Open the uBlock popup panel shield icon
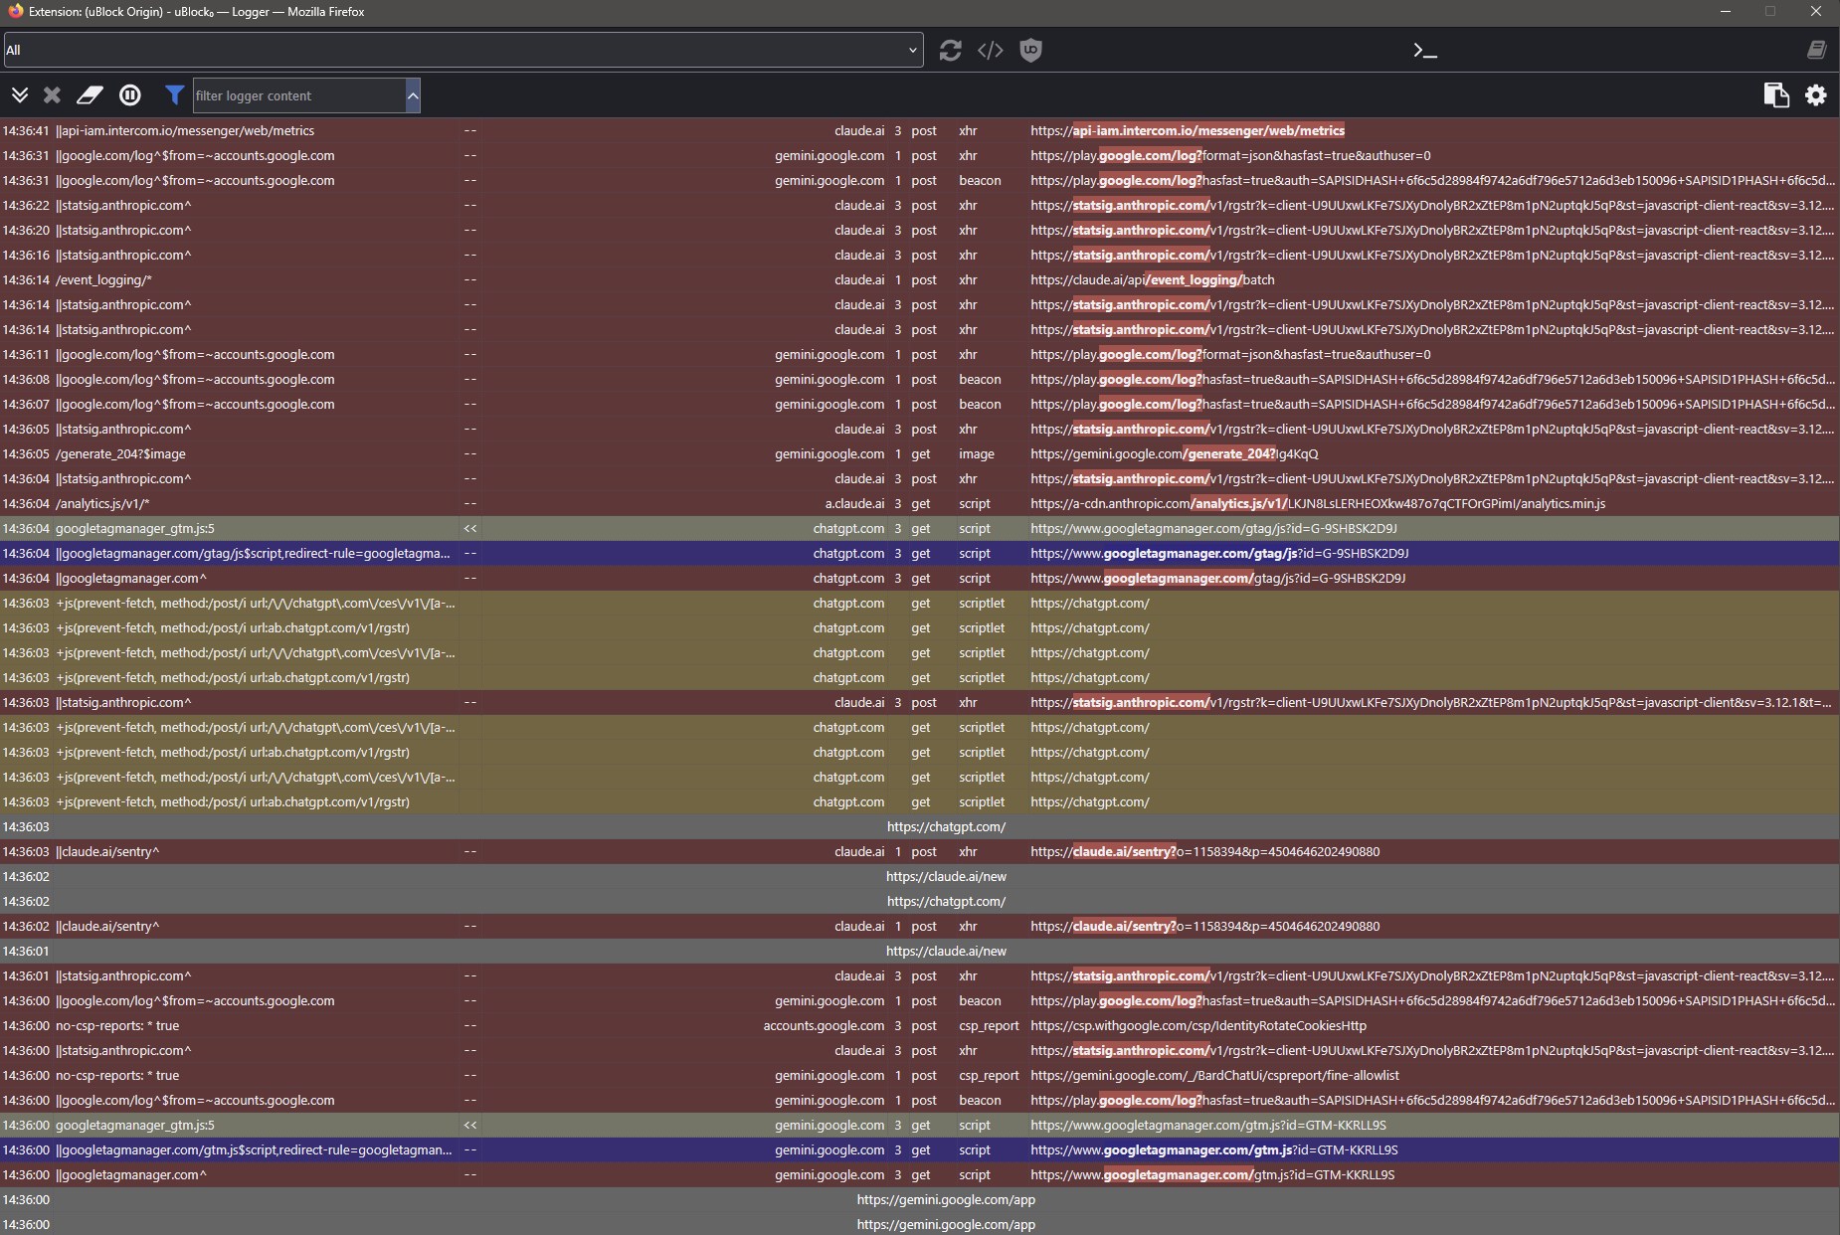Image resolution: width=1840 pixels, height=1235 pixels. point(1031,50)
